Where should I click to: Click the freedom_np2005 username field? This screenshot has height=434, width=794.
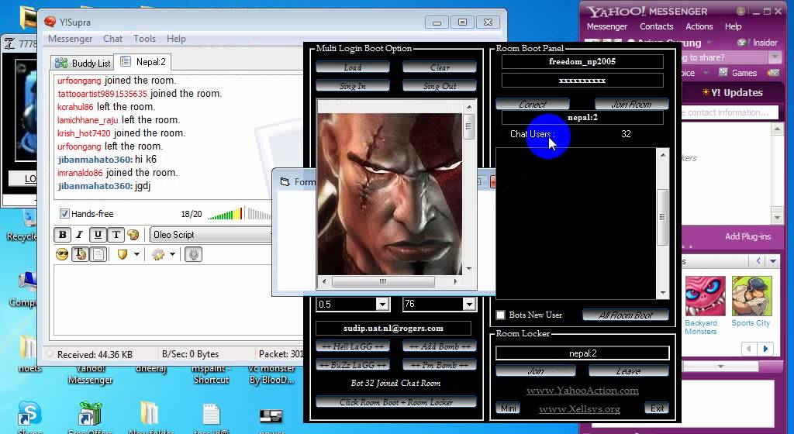(582, 61)
